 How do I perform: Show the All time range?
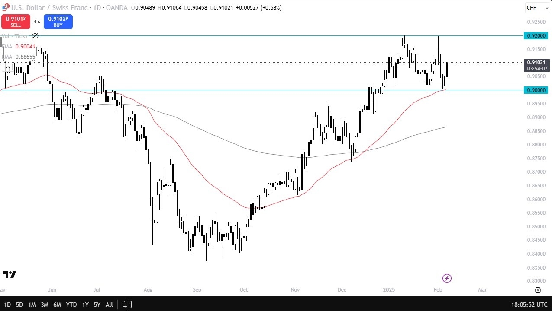109,305
